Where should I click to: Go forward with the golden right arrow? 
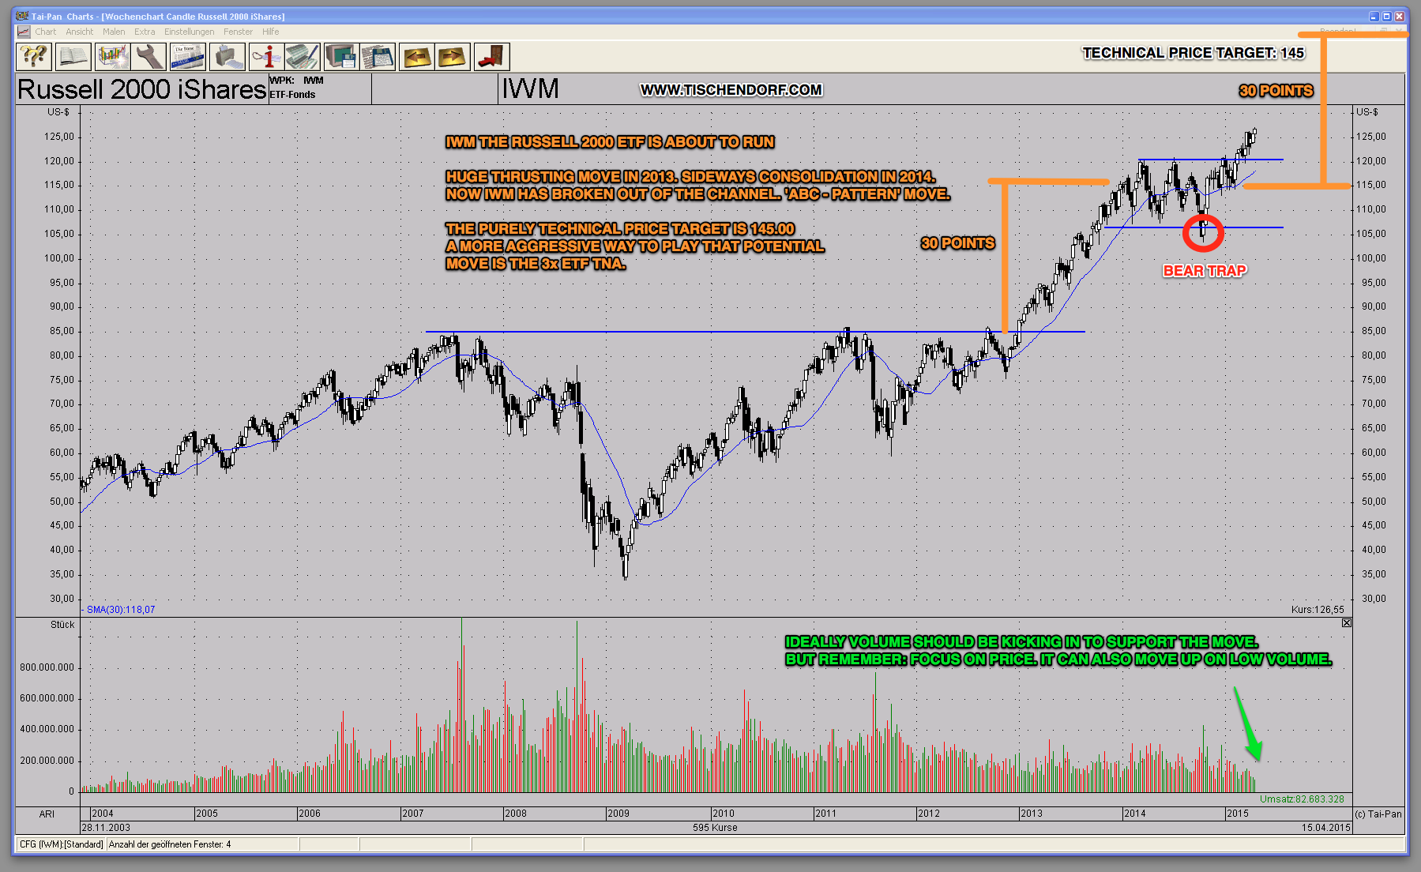tap(453, 57)
